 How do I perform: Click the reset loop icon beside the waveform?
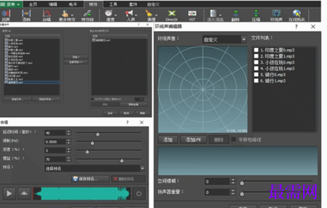[x=139, y=193]
